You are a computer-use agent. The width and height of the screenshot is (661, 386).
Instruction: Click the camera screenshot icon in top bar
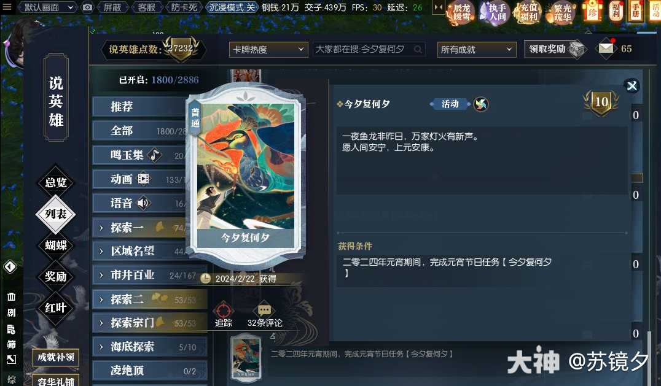(x=87, y=7)
